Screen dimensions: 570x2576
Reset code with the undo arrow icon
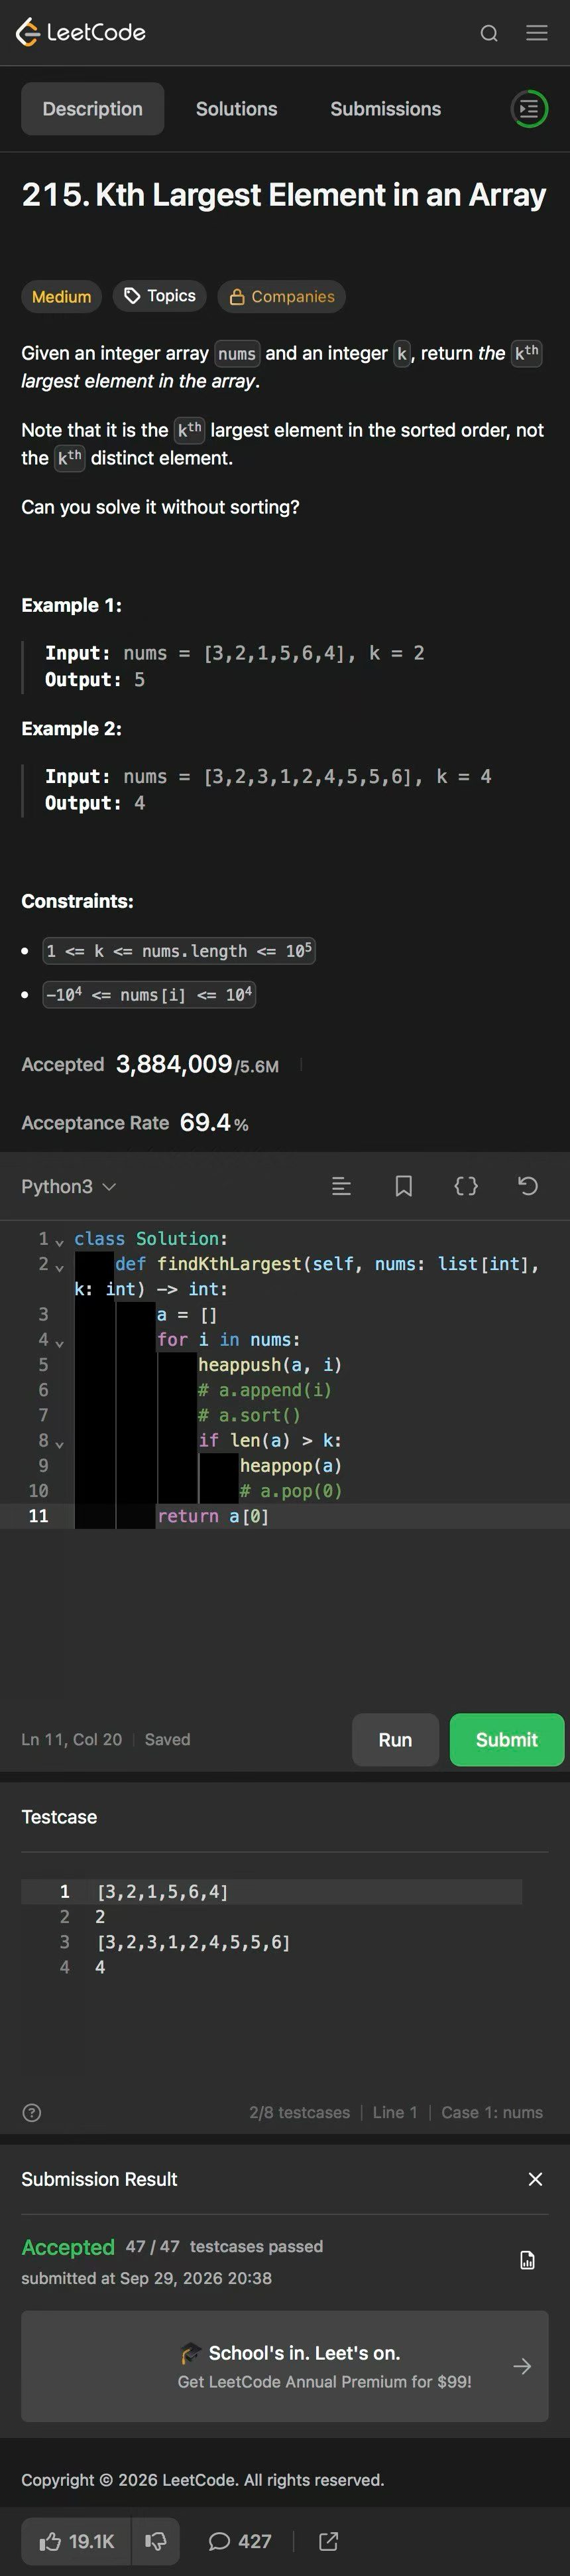pyautogui.click(x=528, y=1186)
